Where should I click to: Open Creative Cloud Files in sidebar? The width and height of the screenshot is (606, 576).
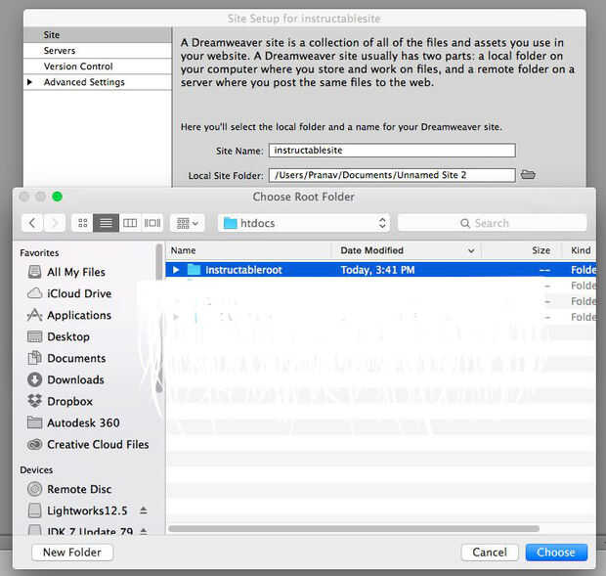tap(88, 445)
